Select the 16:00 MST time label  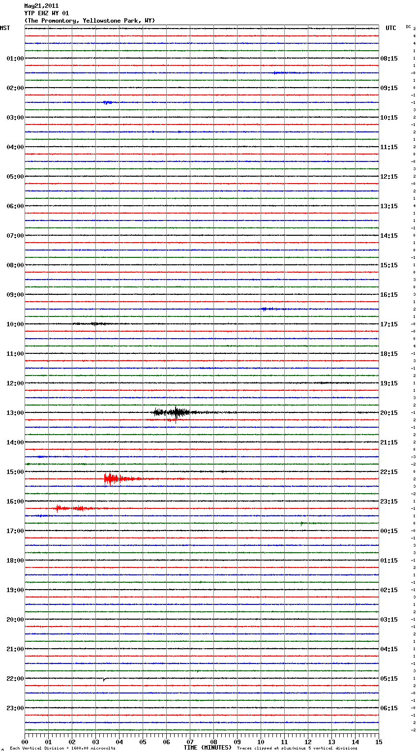15,502
